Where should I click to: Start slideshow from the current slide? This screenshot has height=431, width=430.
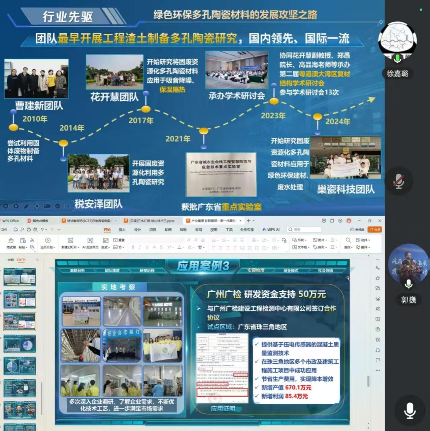48,241
